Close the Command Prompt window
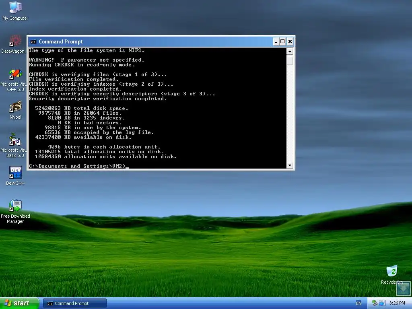 [x=290, y=41]
